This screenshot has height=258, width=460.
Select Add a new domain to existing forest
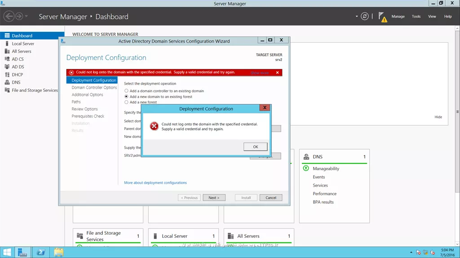click(x=126, y=97)
